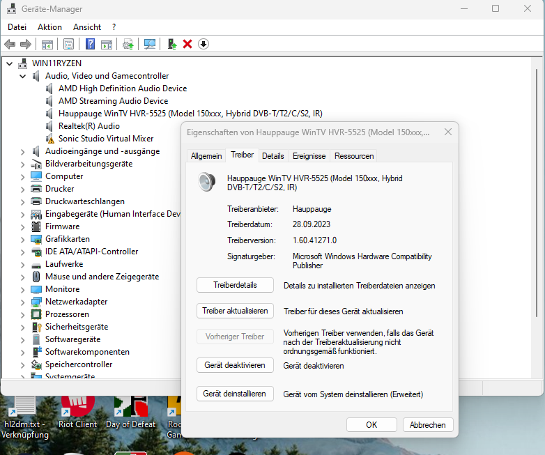
Task: Click the Grafikkarten icon
Action: point(36,239)
